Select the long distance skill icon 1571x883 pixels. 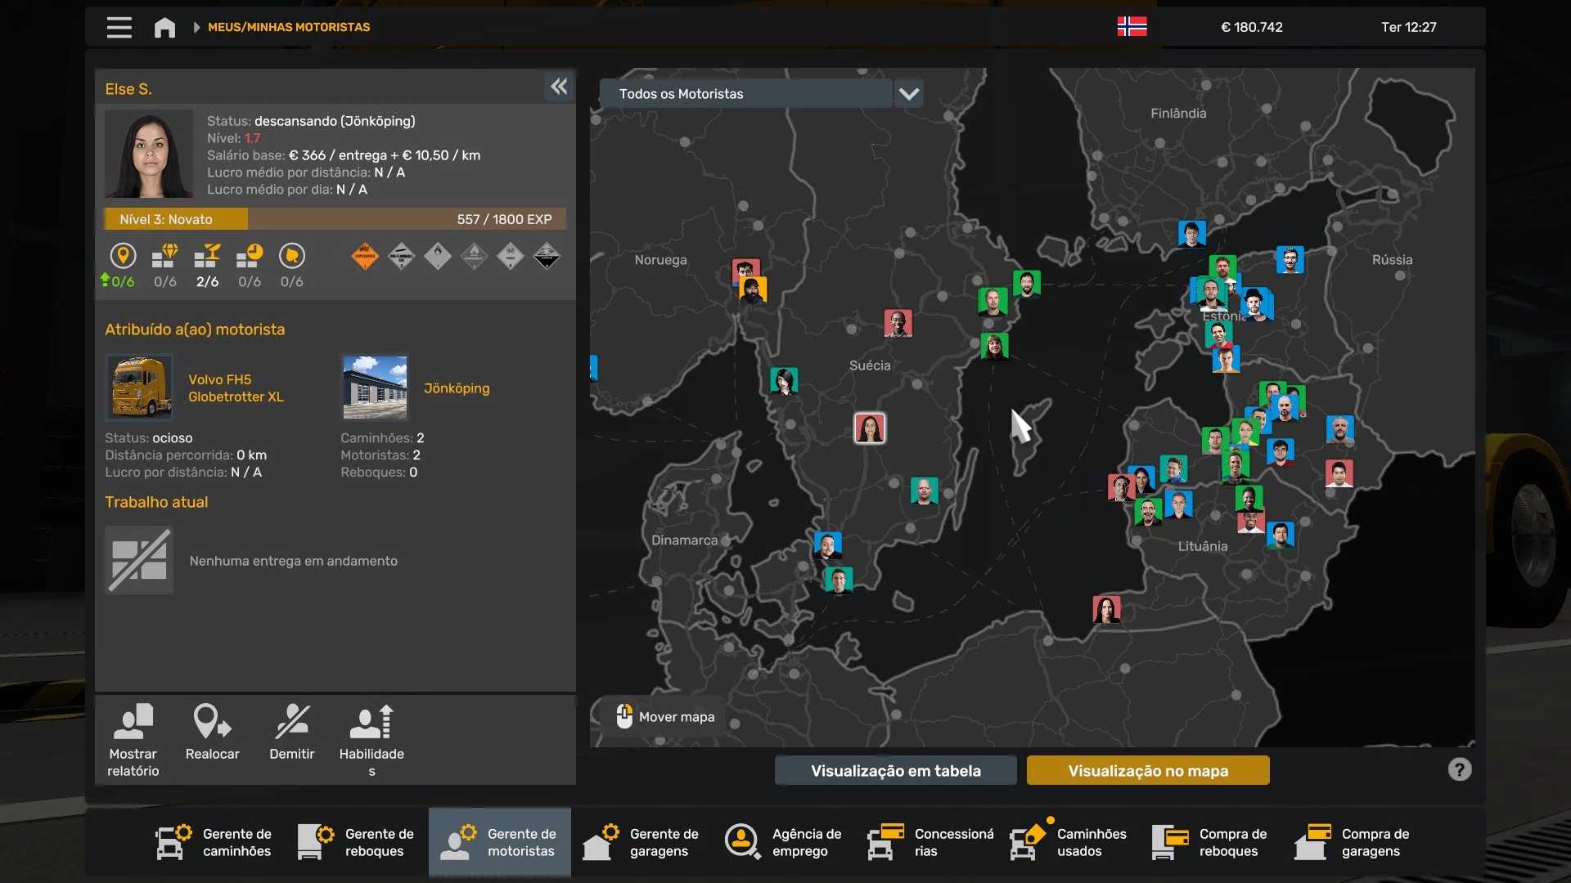(x=123, y=257)
